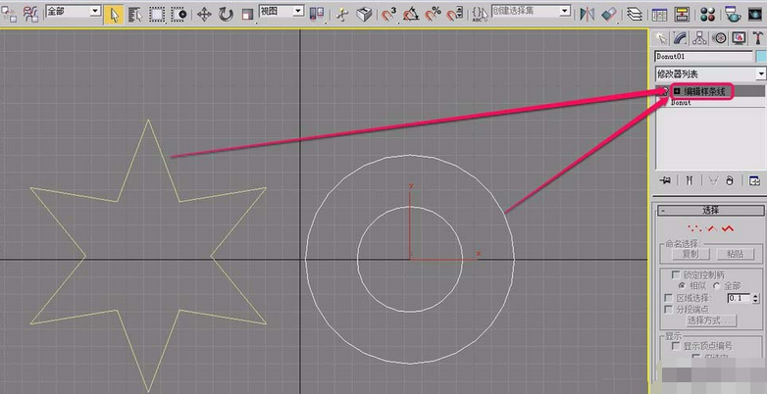Click the Select and Link icon

point(8,15)
